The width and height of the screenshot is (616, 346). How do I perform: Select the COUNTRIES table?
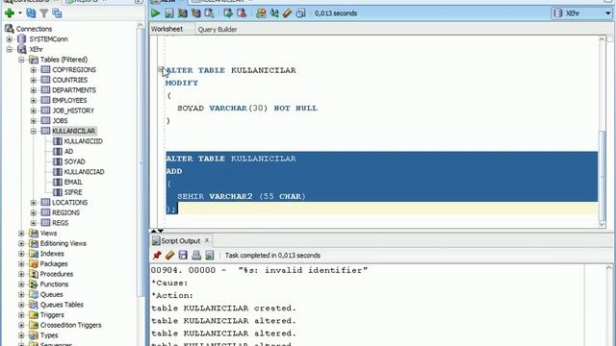point(70,80)
